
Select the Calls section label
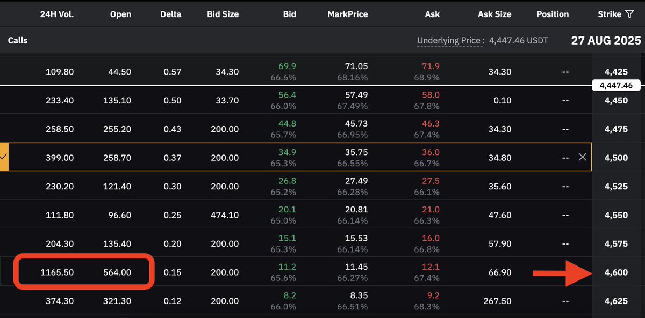tap(18, 40)
